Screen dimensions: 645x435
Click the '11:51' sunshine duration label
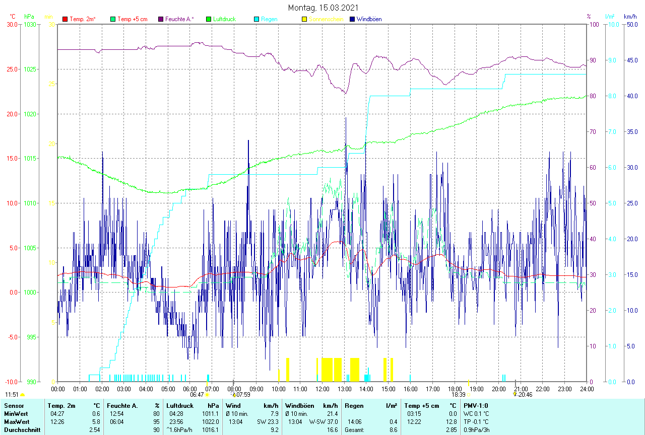coord(12,395)
